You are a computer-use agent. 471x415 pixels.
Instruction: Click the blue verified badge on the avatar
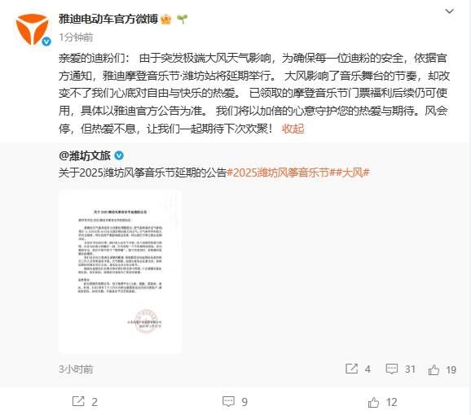pyautogui.click(x=46, y=41)
